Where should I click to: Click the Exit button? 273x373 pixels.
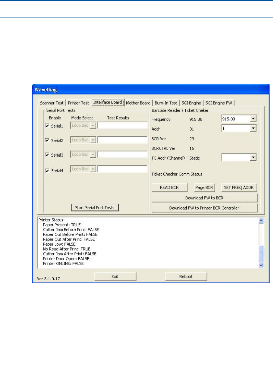click(115, 277)
